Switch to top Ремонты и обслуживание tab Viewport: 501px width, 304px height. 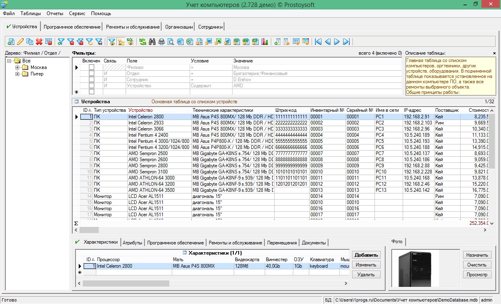(133, 27)
